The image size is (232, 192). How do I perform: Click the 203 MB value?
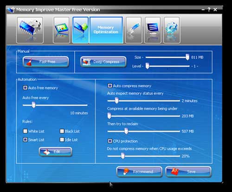(187, 116)
